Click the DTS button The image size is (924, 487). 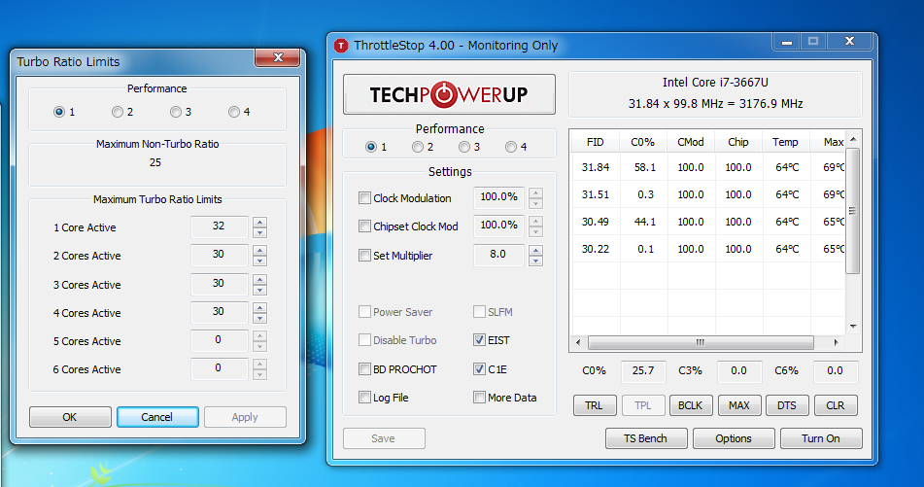(x=787, y=405)
